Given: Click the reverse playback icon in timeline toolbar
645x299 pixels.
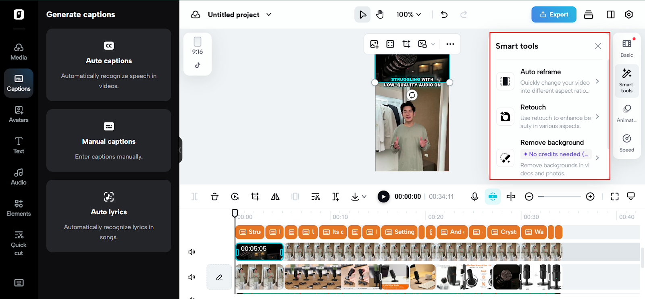Looking at the screenshot, I should (x=235, y=197).
